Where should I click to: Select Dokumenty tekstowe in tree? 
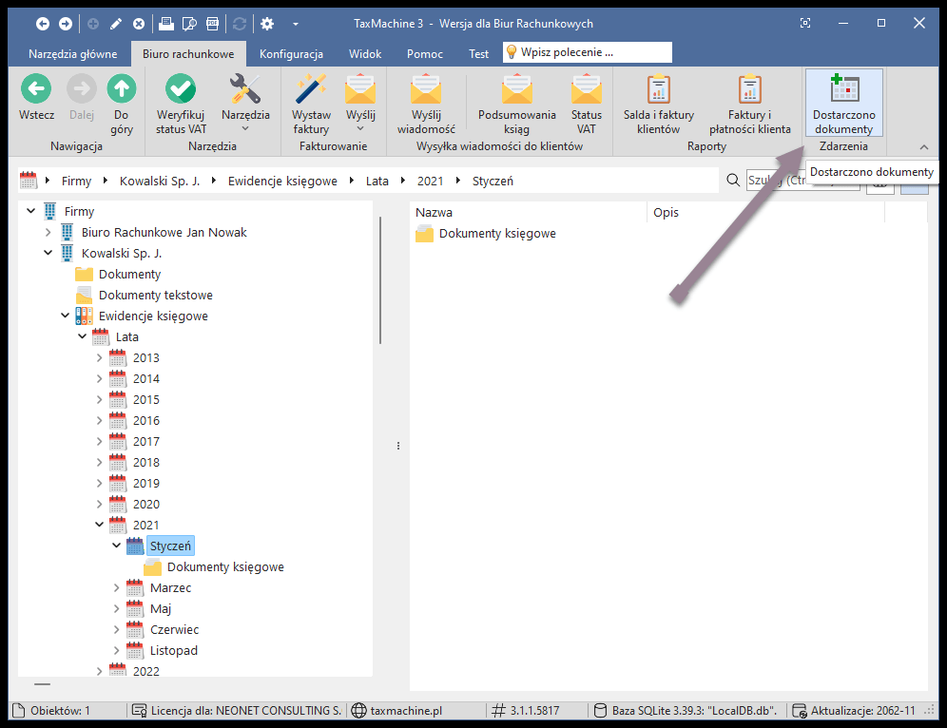(x=155, y=296)
